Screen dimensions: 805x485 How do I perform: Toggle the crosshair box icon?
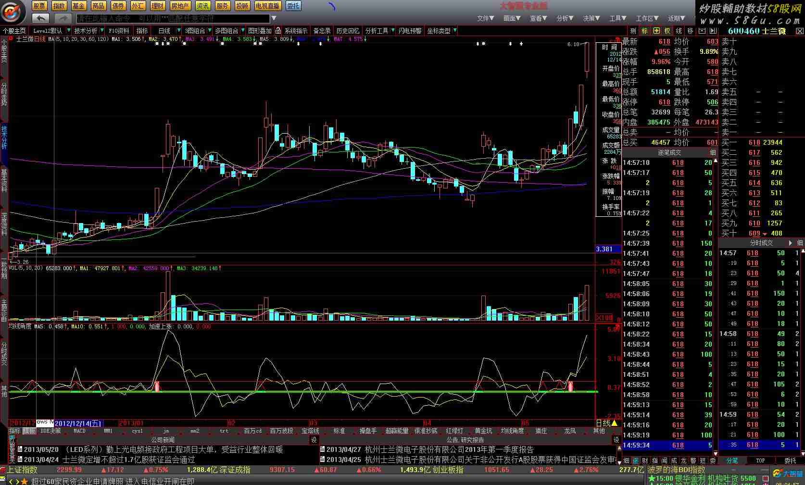[x=656, y=31]
